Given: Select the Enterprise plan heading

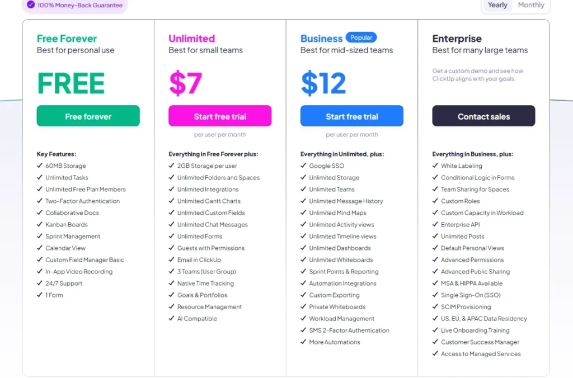Looking at the screenshot, I should coord(457,39).
